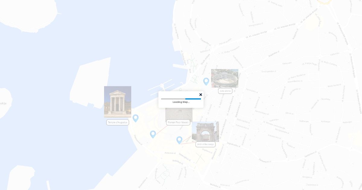Select the "pula arena" label
The width and height of the screenshot is (362, 190).
coord(225,91)
